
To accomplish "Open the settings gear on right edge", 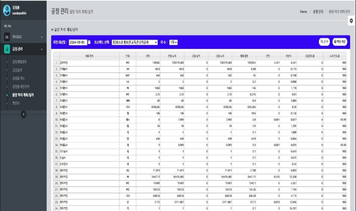I will [x=351, y=21].
